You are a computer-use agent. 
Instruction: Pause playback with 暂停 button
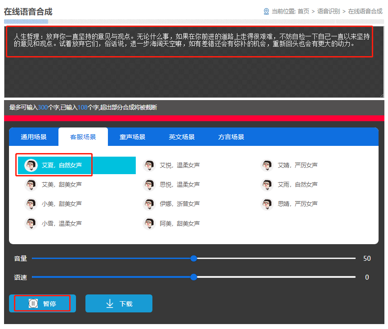42,303
